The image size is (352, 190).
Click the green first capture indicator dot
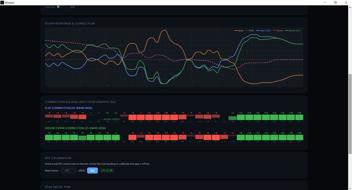click(58, 7)
